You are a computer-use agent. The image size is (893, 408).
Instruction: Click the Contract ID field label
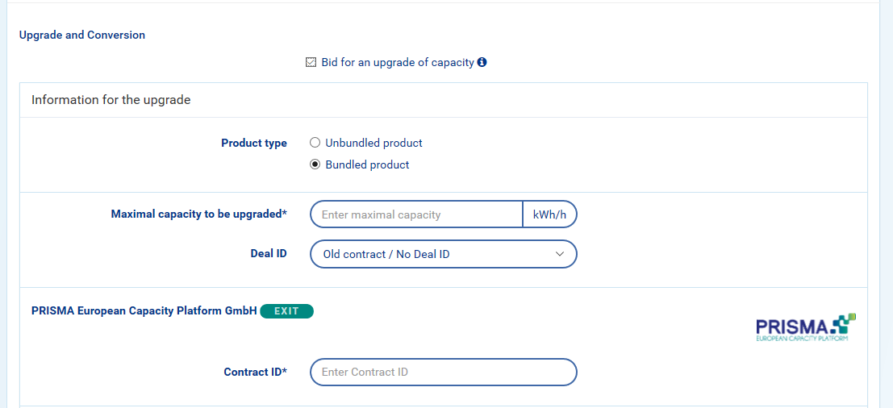click(x=256, y=372)
